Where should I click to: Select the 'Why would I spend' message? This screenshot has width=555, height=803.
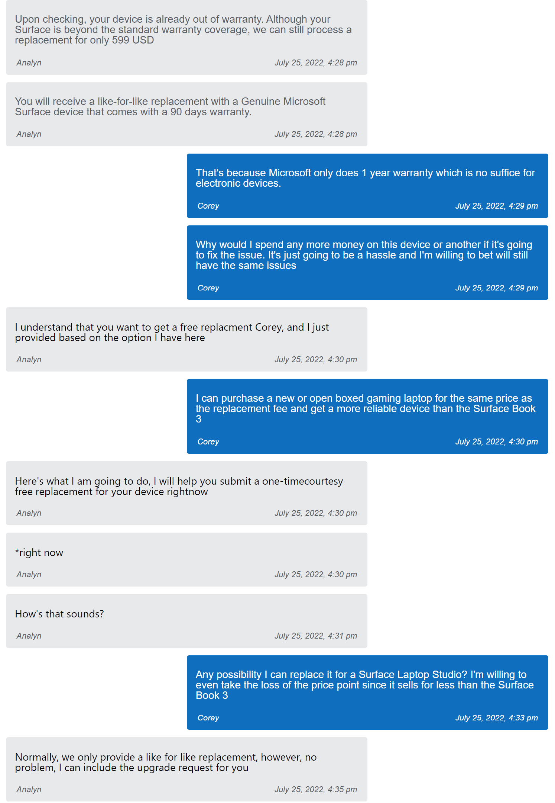(367, 263)
